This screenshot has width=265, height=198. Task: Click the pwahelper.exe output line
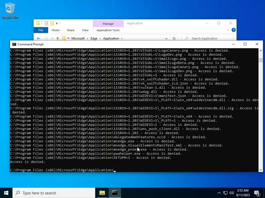[96, 154]
